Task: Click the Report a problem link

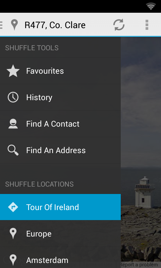Action: click(139, 265)
